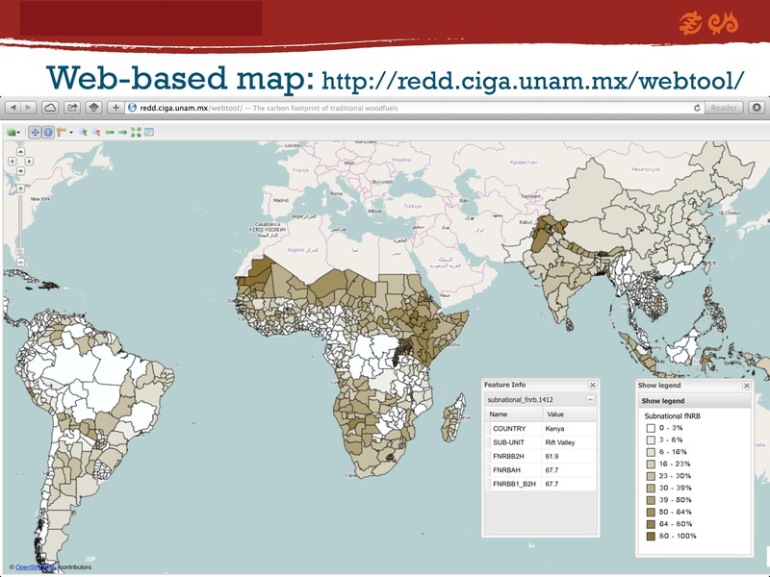Screen dimensions: 770x577
Task: Pan the map up with arrow
Action: [19, 151]
